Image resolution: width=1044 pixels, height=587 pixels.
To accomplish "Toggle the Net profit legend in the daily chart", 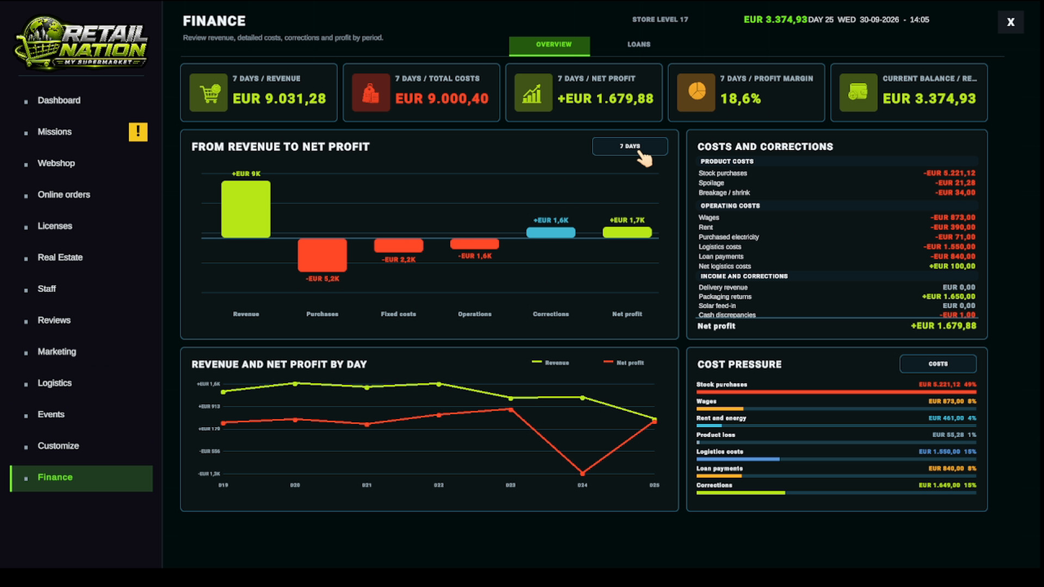I will (x=624, y=363).
